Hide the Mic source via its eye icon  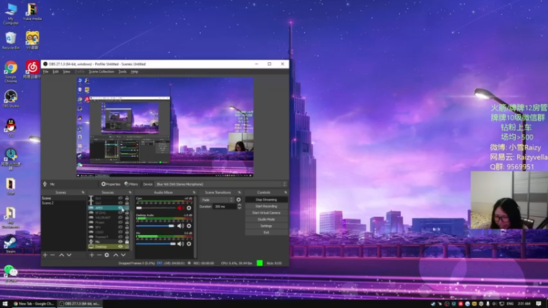point(121,242)
